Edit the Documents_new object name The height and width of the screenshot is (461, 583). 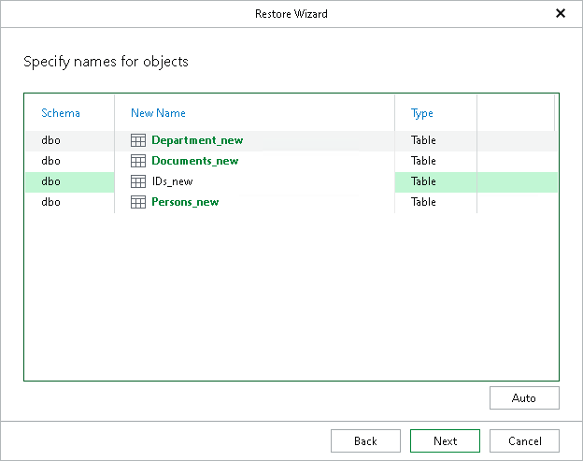194,161
